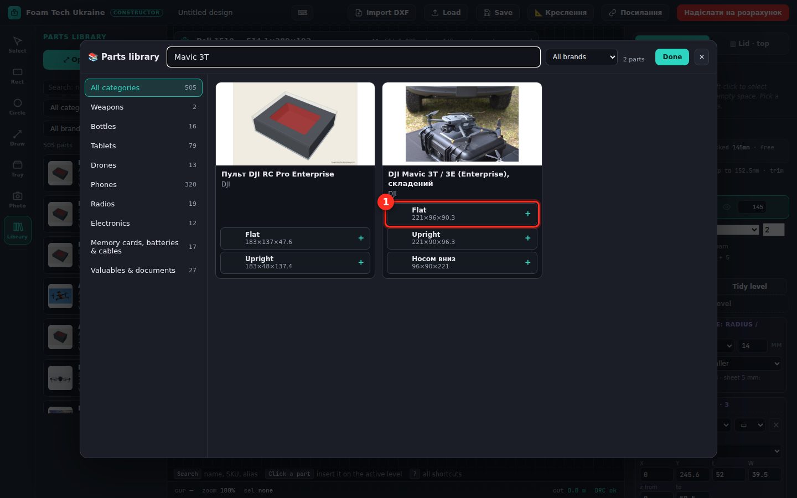797x498 pixels.
Task: Click Надіслати на розрахунок button
Action: click(x=733, y=13)
